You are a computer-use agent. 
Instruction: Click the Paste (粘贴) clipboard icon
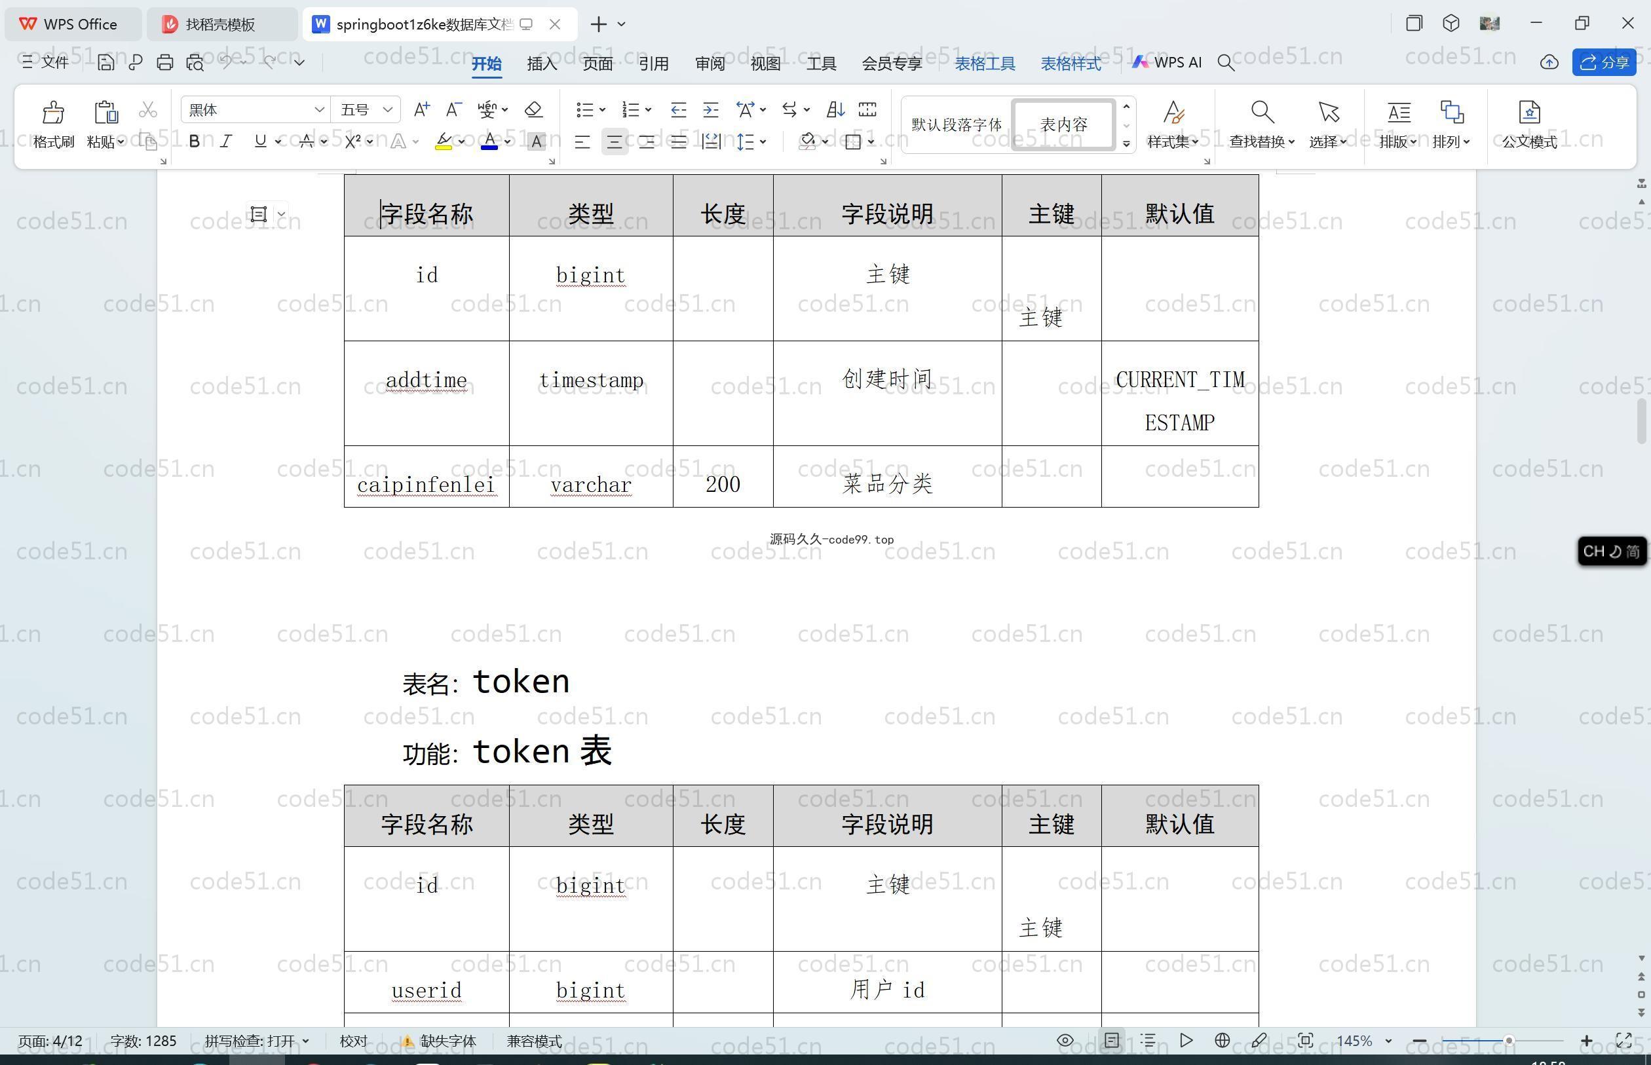106,112
